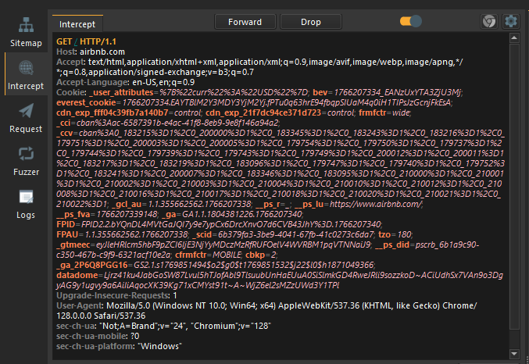The width and height of the screenshot is (529, 364).
Task: Click the _gtmeec cookie name
Action: 73,244
